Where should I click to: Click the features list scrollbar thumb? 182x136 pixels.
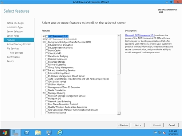(119, 55)
